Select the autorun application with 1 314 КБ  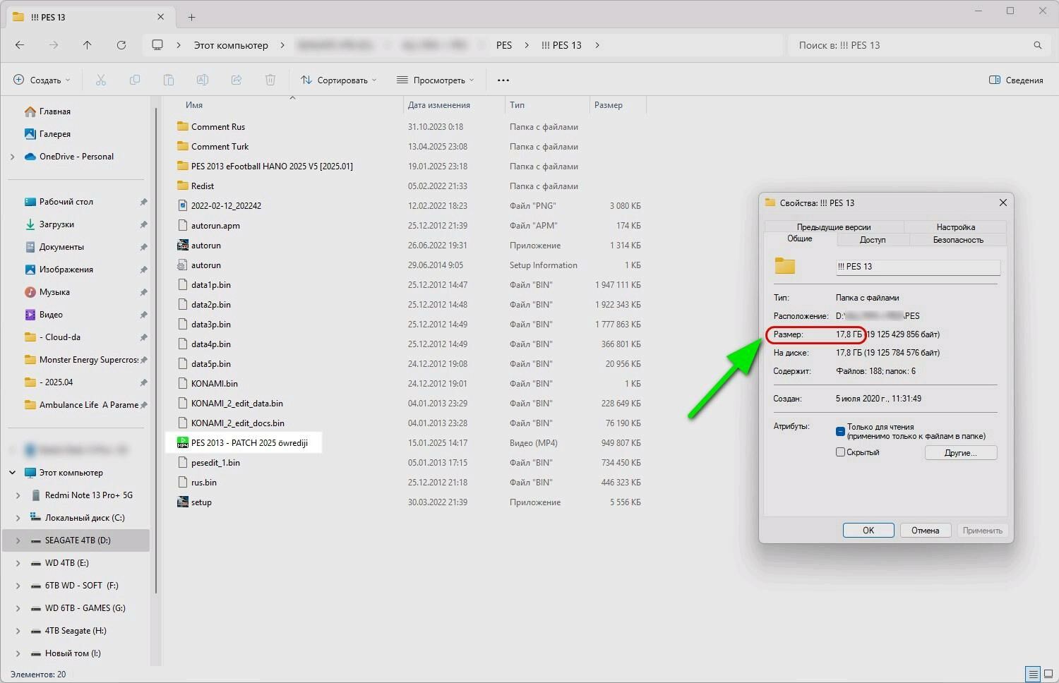pyautogui.click(x=205, y=246)
